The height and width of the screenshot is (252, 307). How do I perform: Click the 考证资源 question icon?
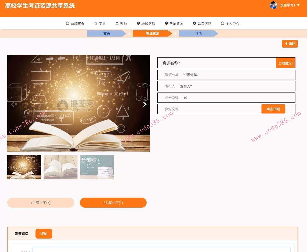[x=166, y=23]
